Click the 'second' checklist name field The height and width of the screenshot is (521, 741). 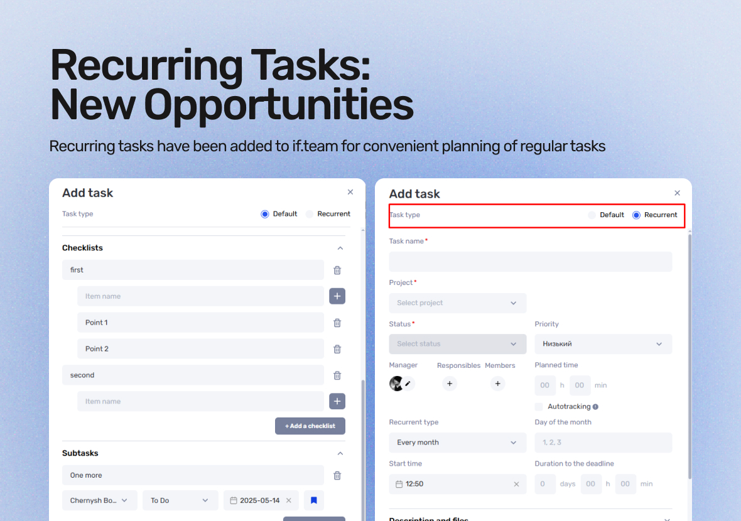(x=193, y=375)
